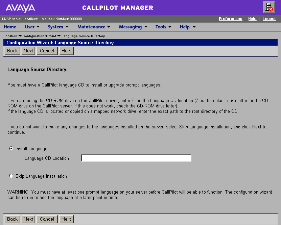The height and width of the screenshot is (225, 281).
Task: Focus the Language CD Location input field
Action: (136, 158)
